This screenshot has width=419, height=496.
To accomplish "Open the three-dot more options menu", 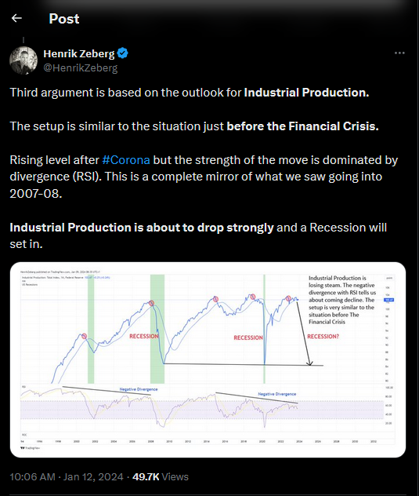I will tap(399, 53).
